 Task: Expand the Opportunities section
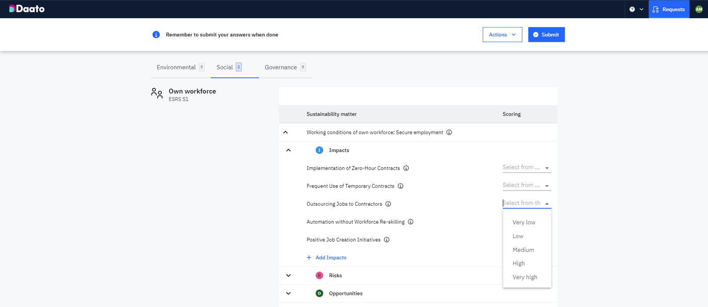[x=289, y=293]
